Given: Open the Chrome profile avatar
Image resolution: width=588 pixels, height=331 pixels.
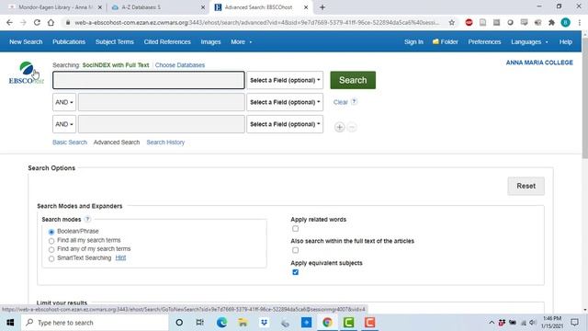Looking at the screenshot, I should (566, 22).
